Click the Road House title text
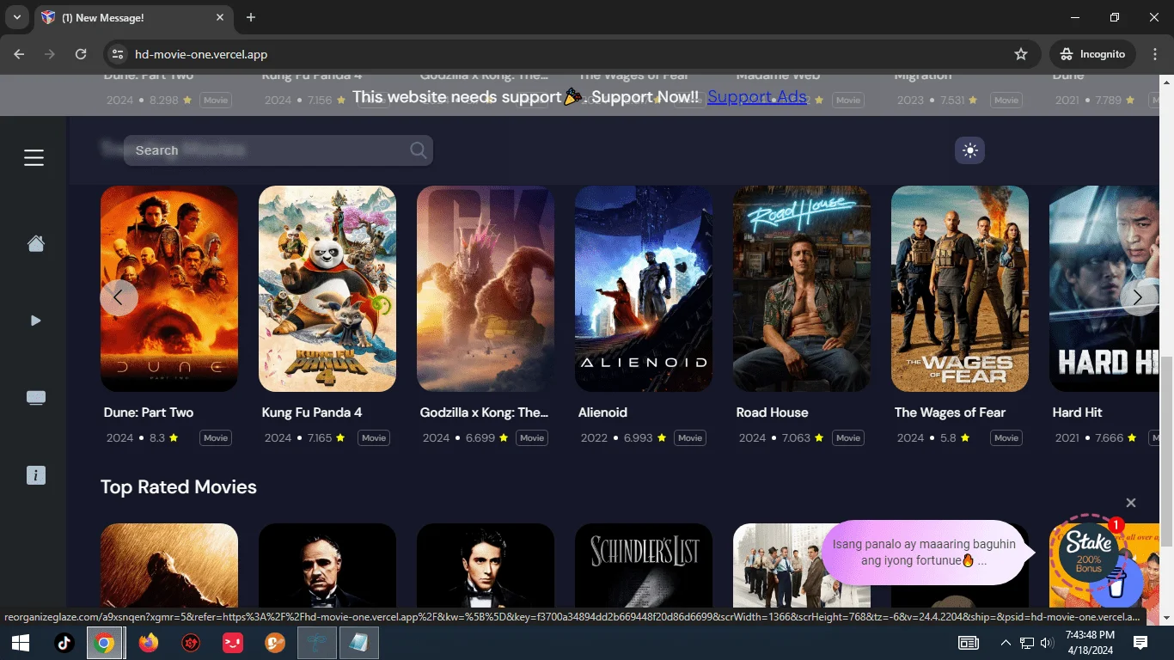 [x=773, y=412]
